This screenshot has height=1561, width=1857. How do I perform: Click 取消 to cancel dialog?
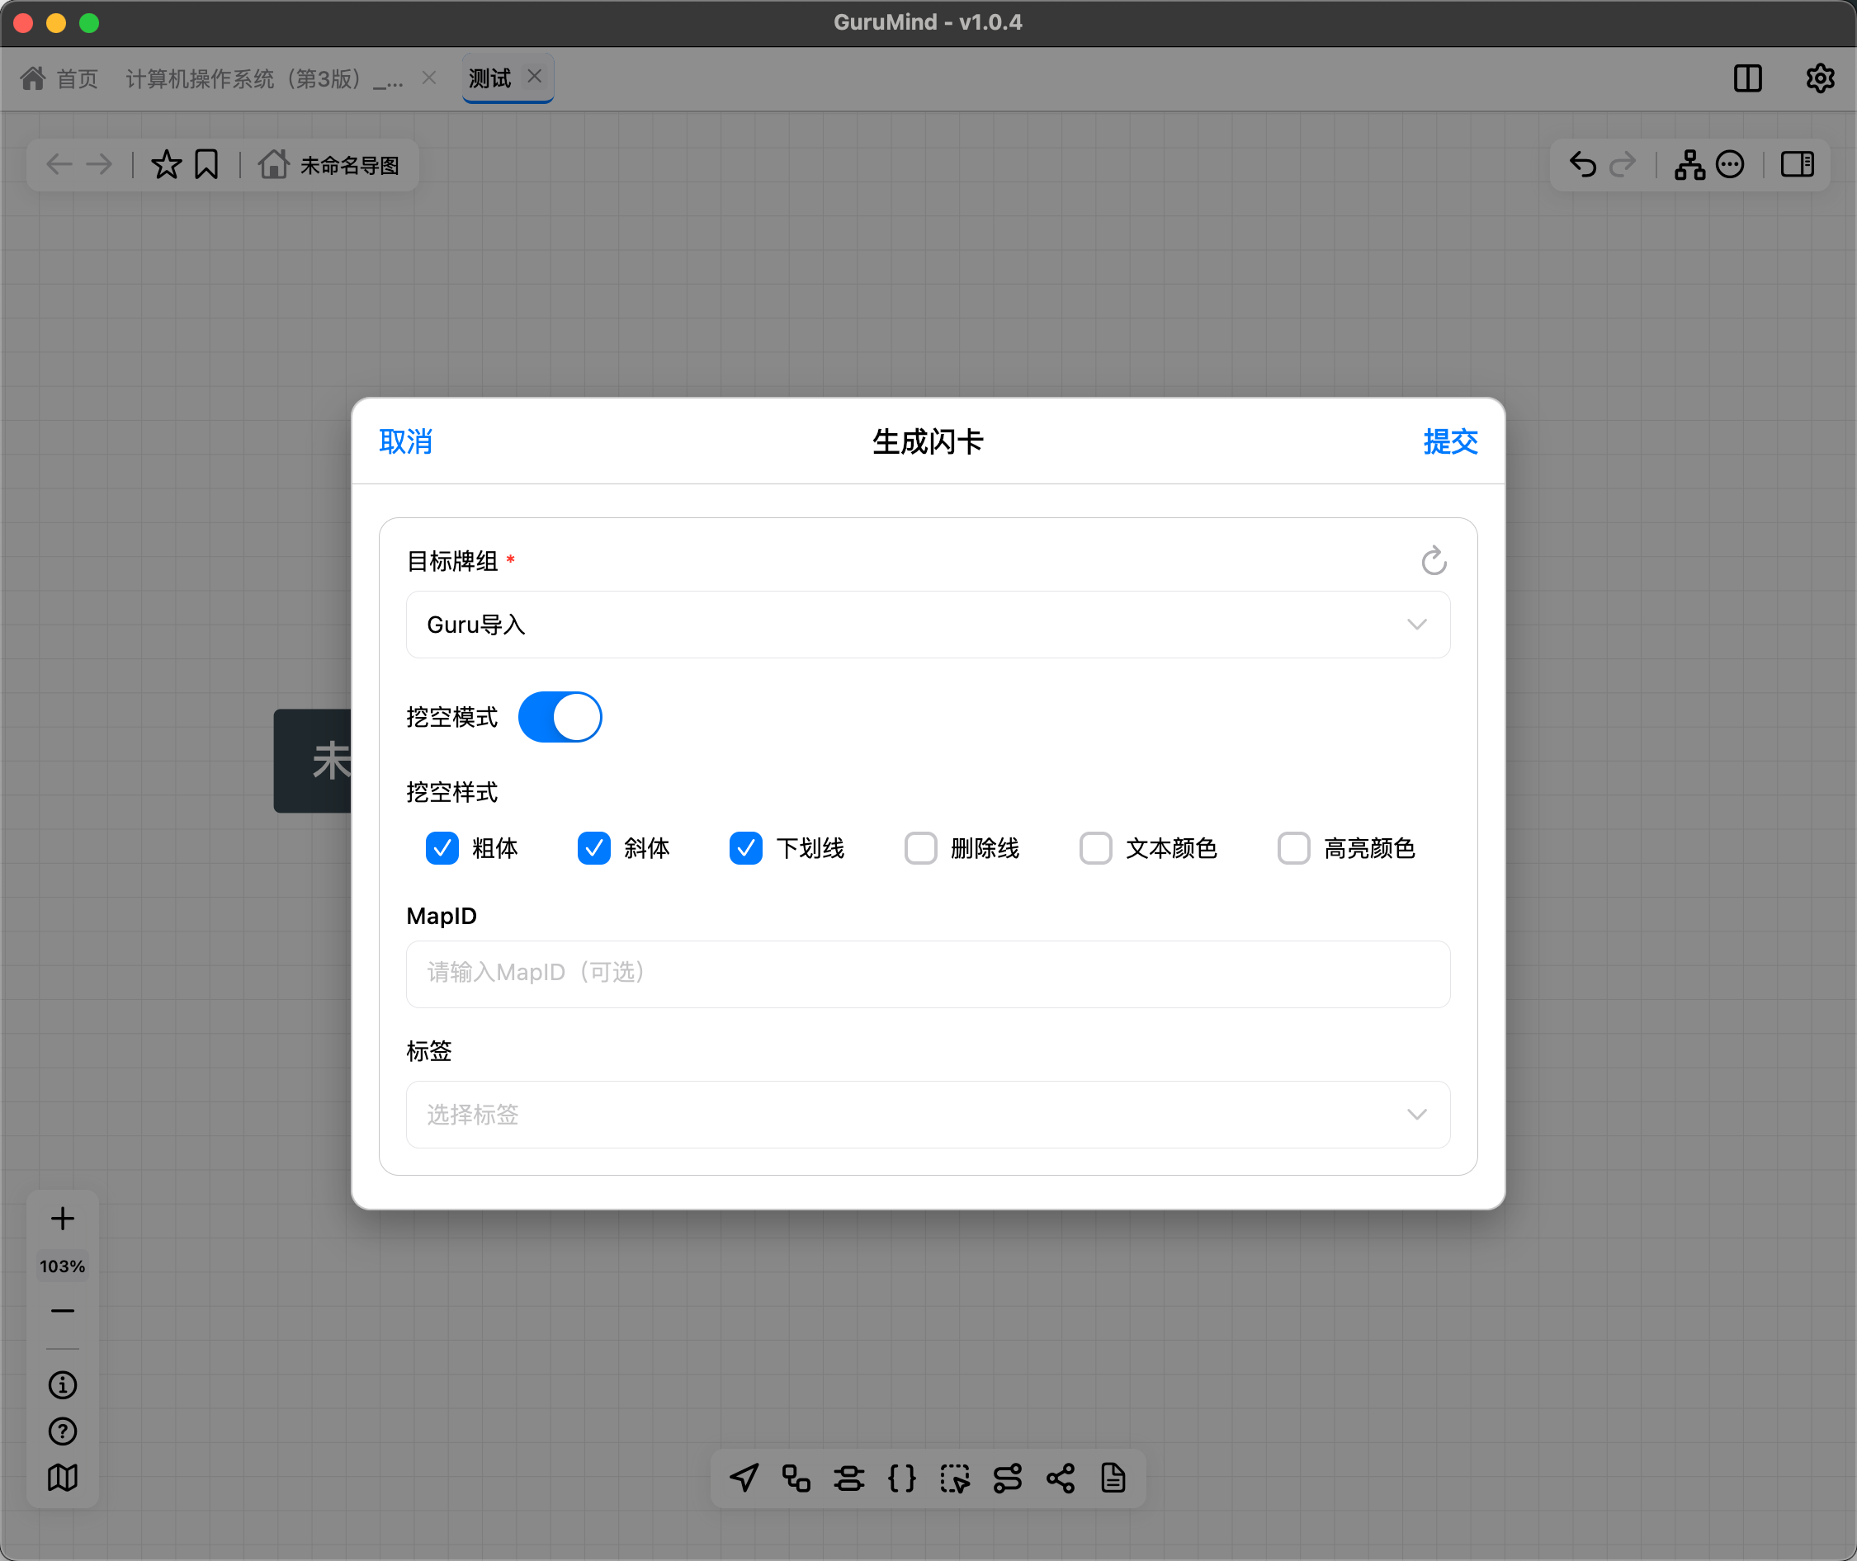(405, 441)
